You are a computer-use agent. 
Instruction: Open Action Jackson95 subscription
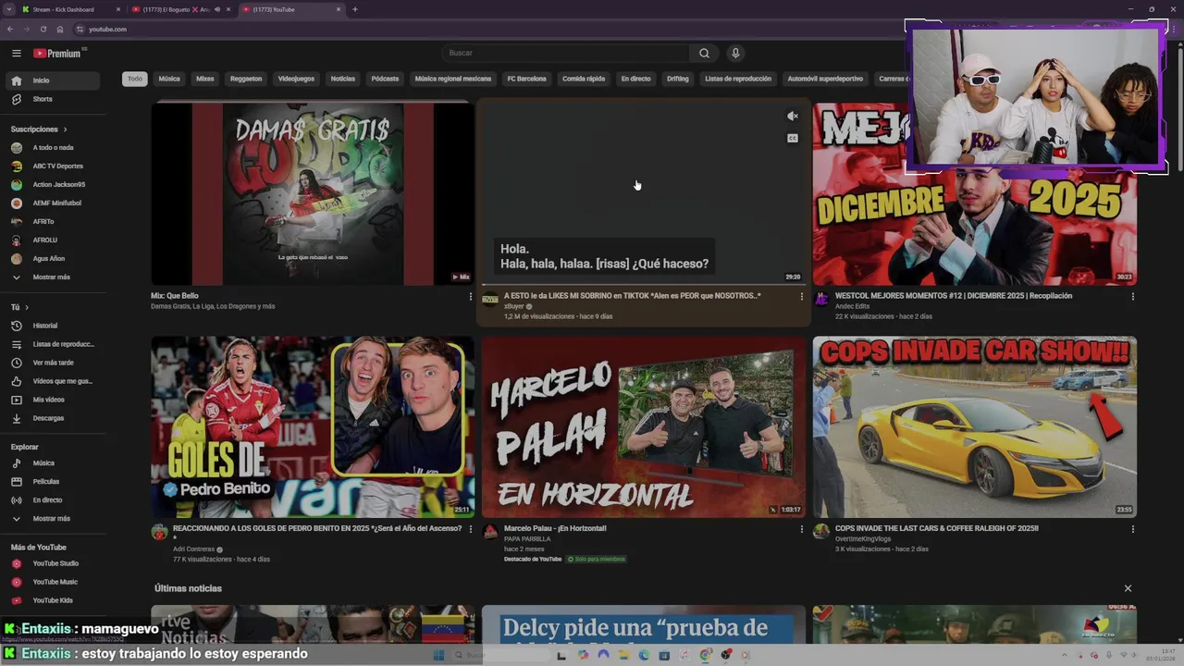(x=55, y=185)
